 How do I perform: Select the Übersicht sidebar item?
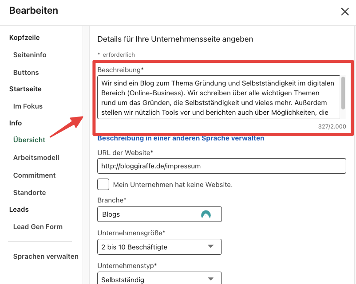[29, 140]
